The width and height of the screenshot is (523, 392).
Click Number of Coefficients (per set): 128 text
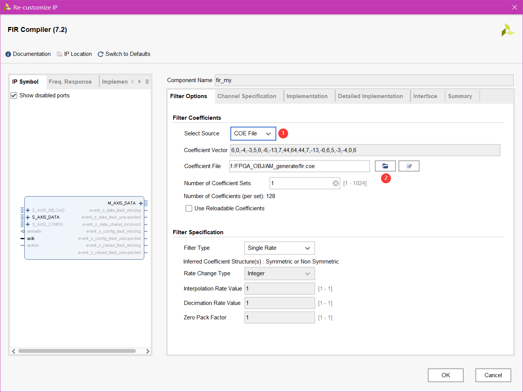click(x=230, y=196)
